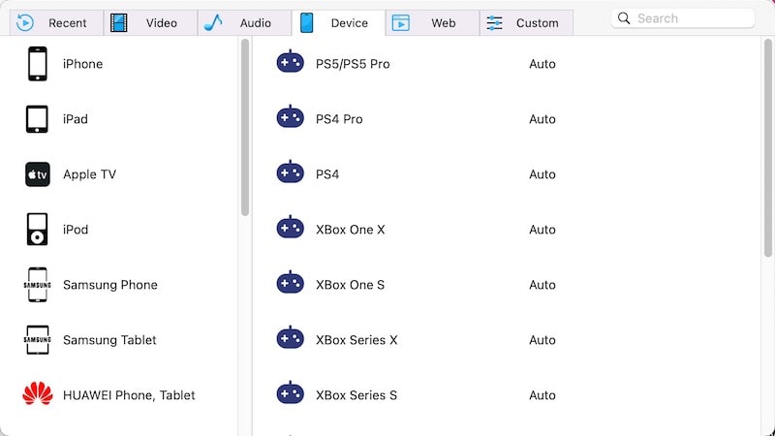Image resolution: width=775 pixels, height=436 pixels.
Task: Click the gamepad icon next to PS4
Action: [290, 172]
